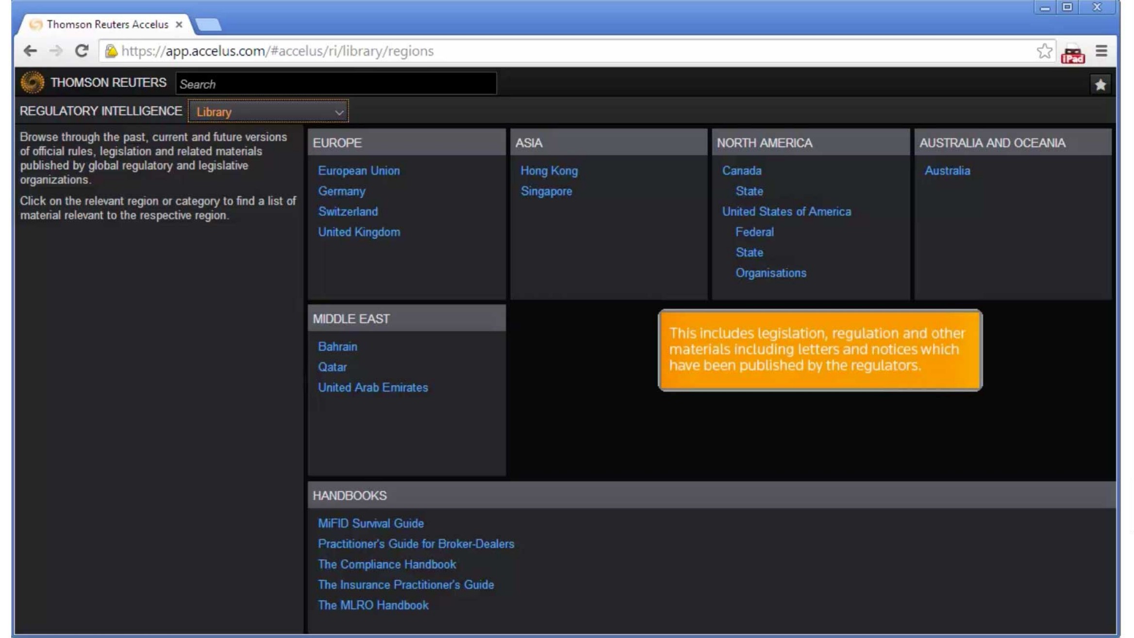Screen dimensions: 1134x638
Task: Select Federal under United States
Action: pyautogui.click(x=754, y=232)
